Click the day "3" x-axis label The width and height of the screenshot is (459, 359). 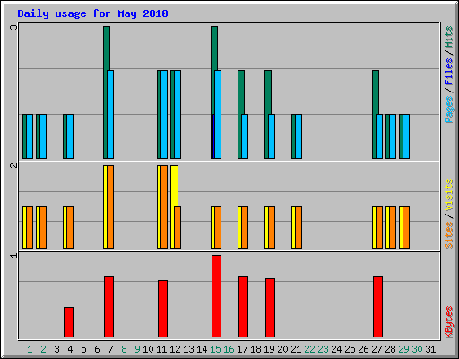pyautogui.click(x=56, y=349)
